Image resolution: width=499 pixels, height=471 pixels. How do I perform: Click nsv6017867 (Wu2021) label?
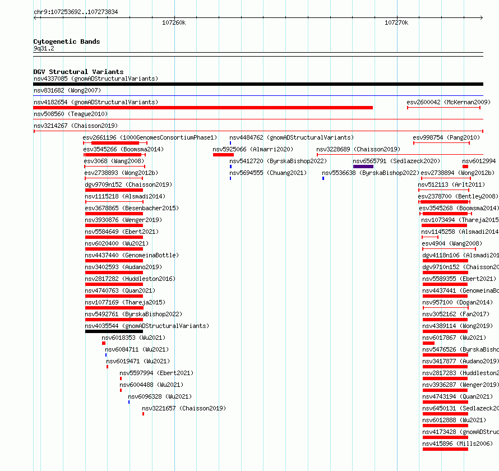(454, 338)
